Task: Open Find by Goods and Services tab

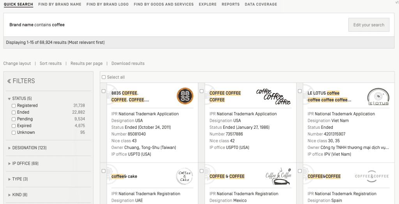Action: point(164,4)
